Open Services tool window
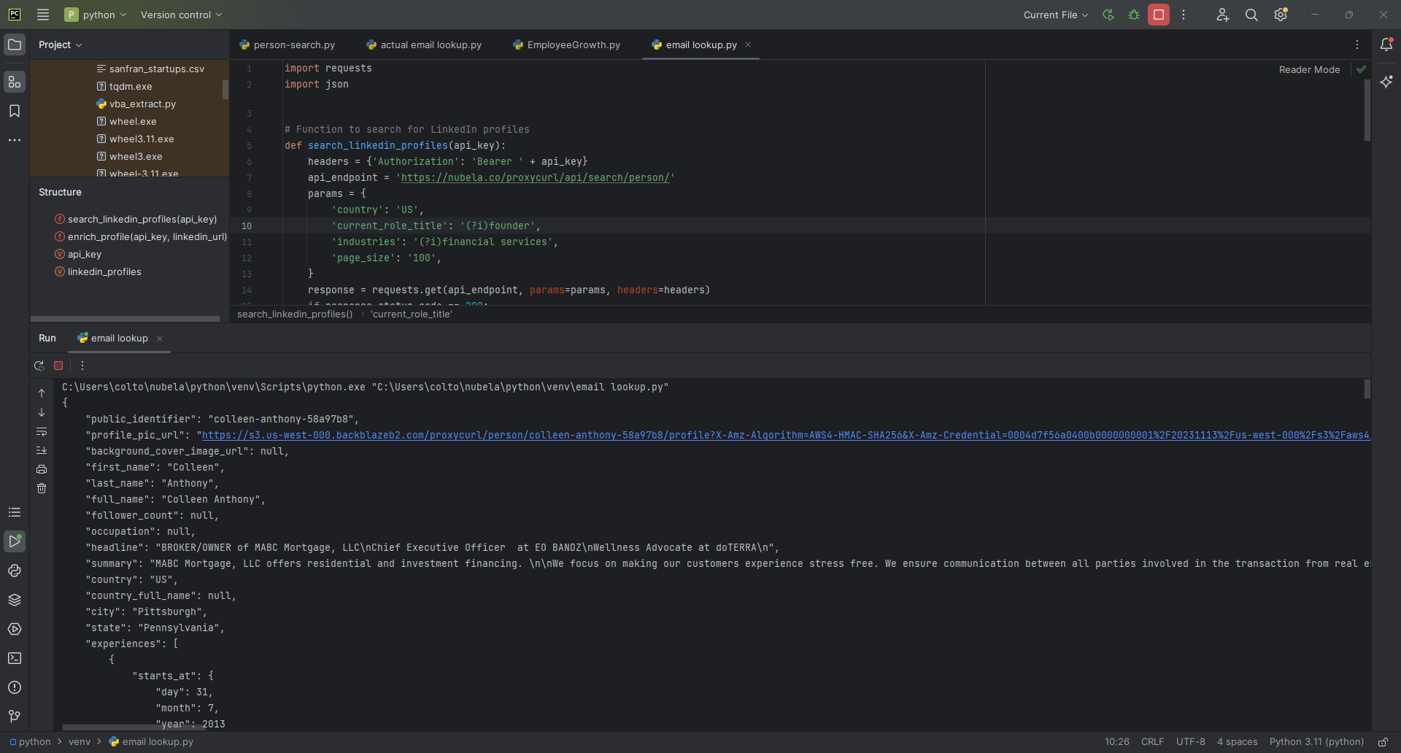Screen dimensions: 1401x753 [x=15, y=629]
